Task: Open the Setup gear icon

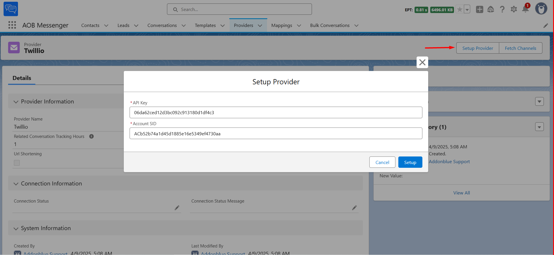Action: click(514, 10)
